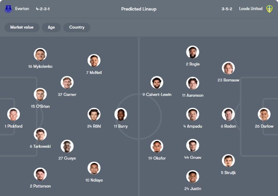
Task: Click the Predicted Lineup heading
Action: (139, 9)
